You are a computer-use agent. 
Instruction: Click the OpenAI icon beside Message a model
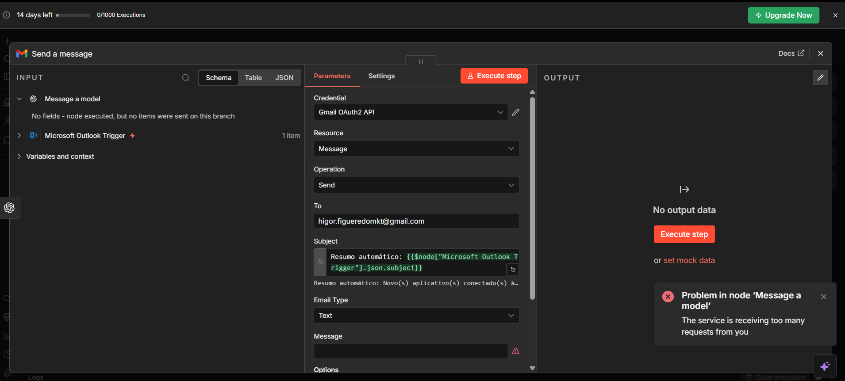coord(34,99)
